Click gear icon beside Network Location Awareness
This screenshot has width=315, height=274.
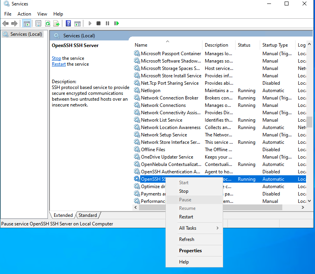click(137, 127)
